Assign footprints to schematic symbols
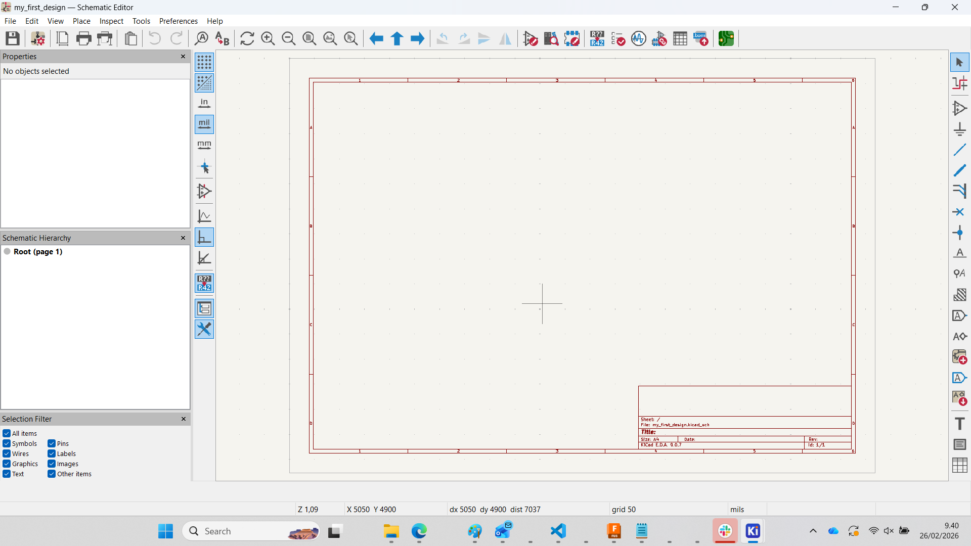971x546 pixels. point(659,38)
